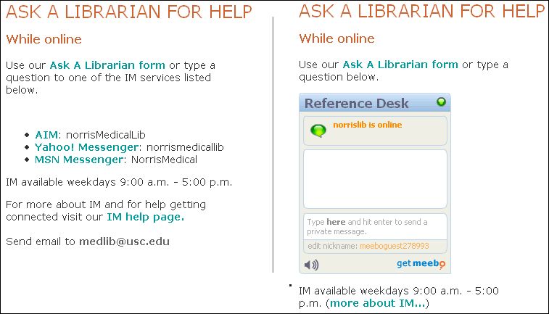The image size is (549, 314).
Task: Click the green status dot in Reference Desk header
Action: [x=441, y=102]
